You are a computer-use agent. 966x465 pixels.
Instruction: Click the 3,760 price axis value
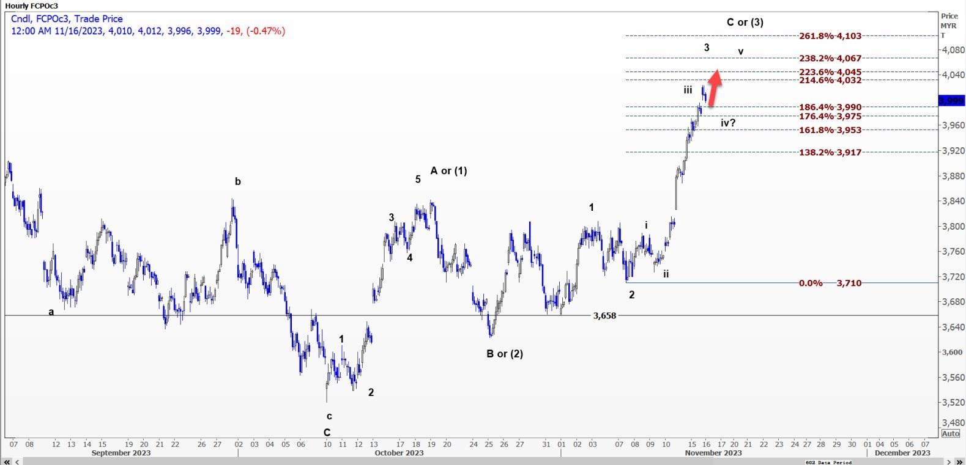(954, 251)
